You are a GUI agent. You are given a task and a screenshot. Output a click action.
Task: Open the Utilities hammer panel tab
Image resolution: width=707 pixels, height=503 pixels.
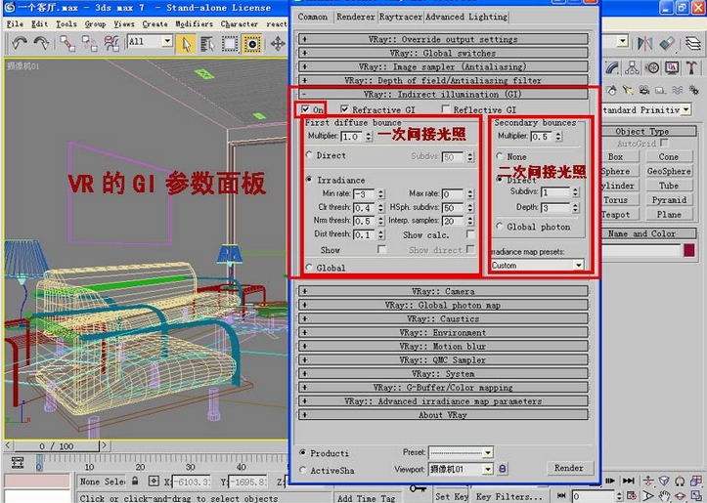pyautogui.click(x=691, y=68)
